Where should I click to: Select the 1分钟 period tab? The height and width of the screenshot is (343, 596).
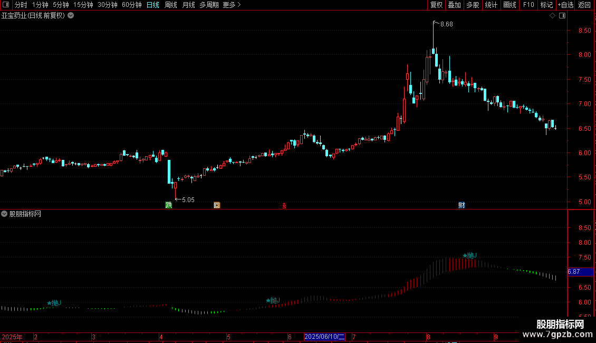[40, 5]
